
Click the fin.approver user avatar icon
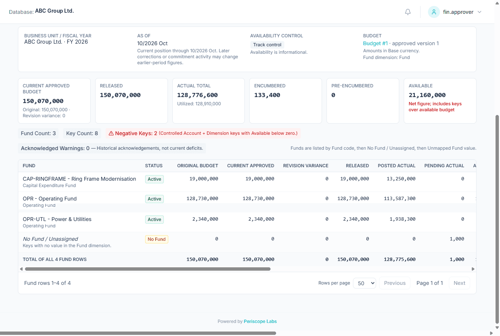(x=434, y=12)
